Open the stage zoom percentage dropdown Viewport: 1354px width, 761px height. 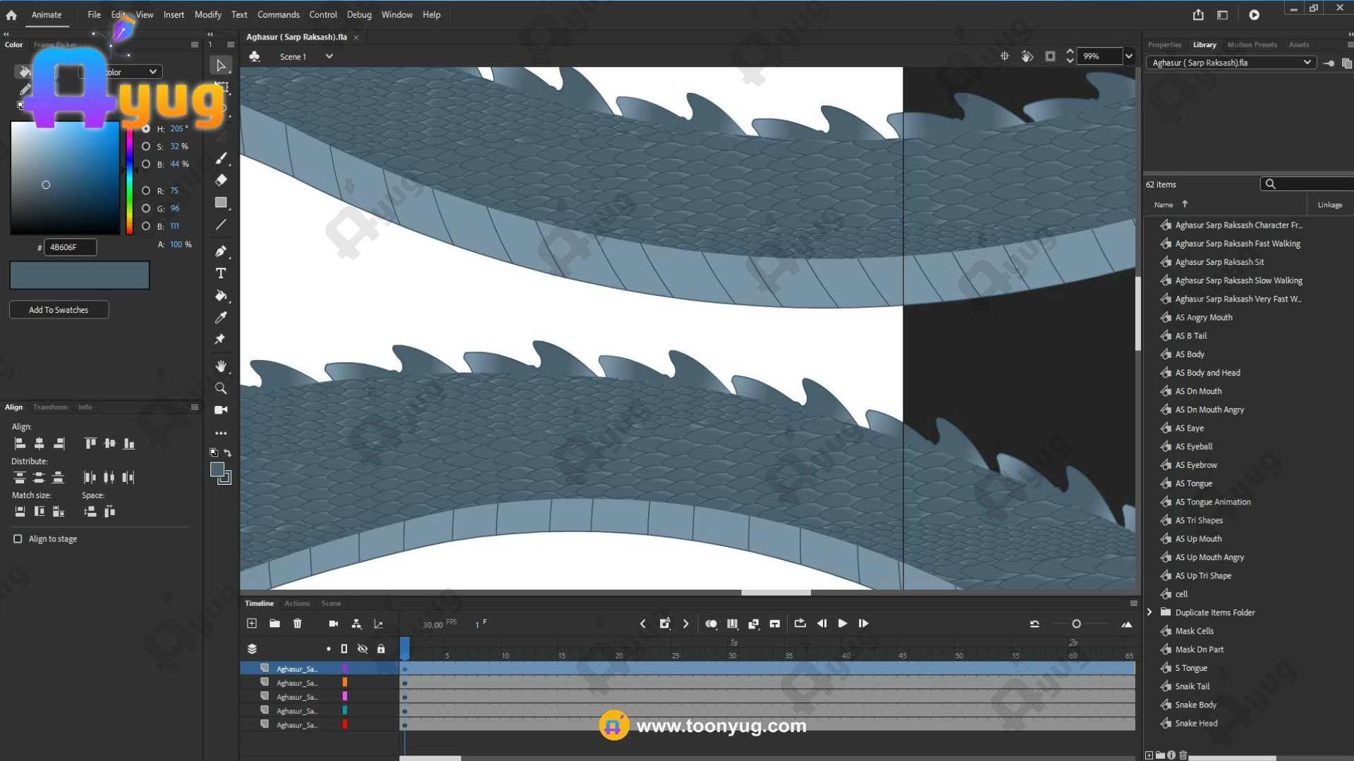pyautogui.click(x=1129, y=56)
